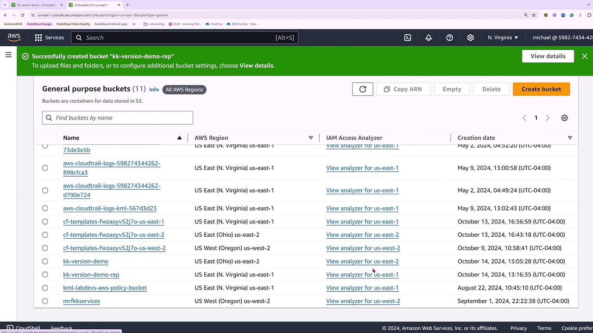Open the Terms footer link
Image resolution: width=593 pixels, height=333 pixels.
coord(544,328)
